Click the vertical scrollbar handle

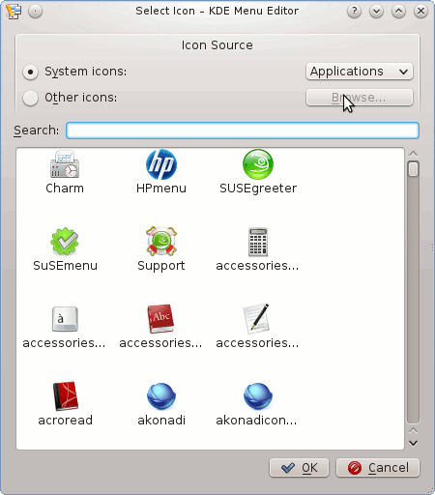click(413, 169)
